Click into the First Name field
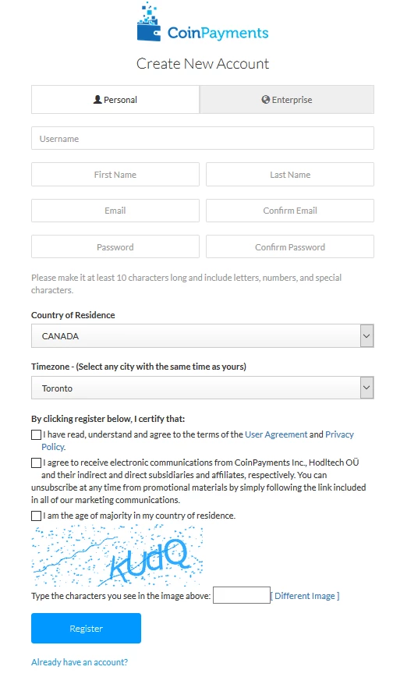393x677 pixels. (115, 175)
